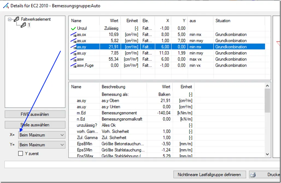Click the details list vertical scrollbar thumb

tap(267, 101)
